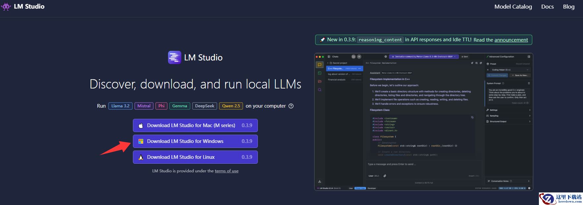Select purple Discover search icon in preview sidebar

point(320,90)
